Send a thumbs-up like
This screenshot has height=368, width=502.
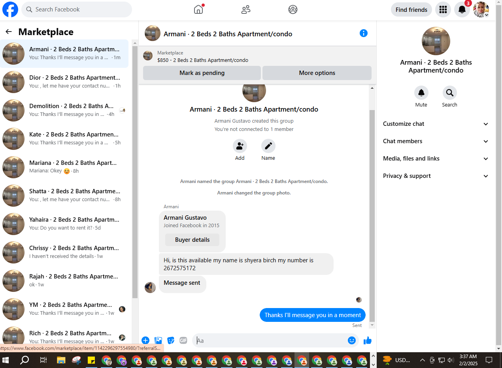click(368, 340)
